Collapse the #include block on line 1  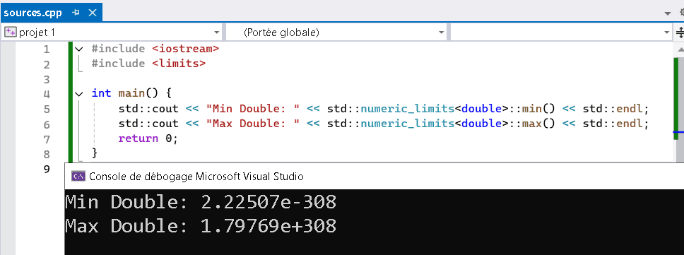coord(78,49)
